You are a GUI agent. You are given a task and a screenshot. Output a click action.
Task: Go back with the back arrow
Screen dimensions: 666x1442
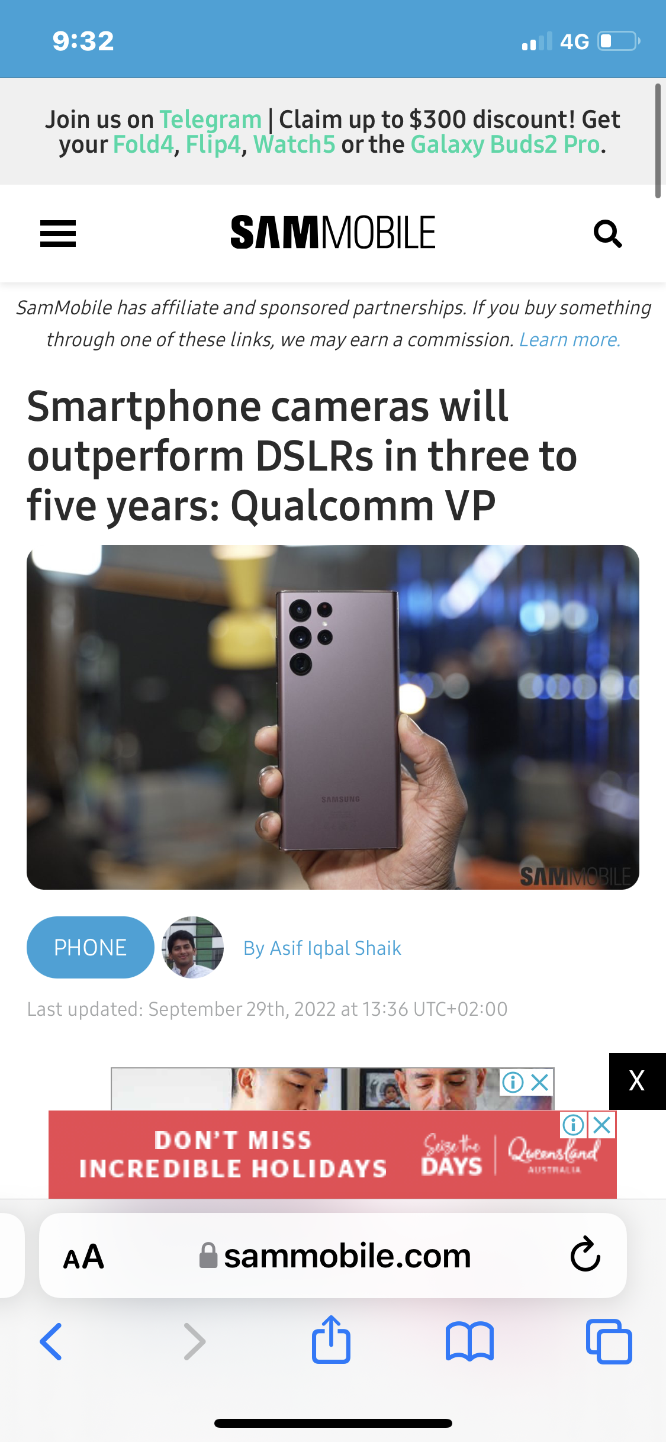[52, 1341]
